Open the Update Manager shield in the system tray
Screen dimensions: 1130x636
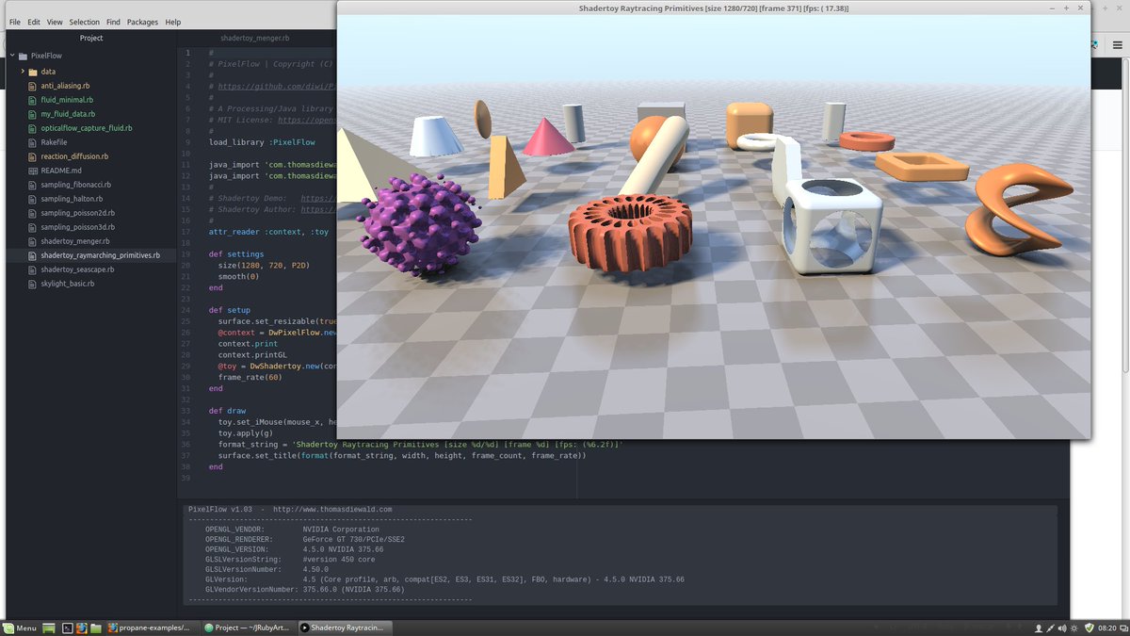(x=1089, y=627)
